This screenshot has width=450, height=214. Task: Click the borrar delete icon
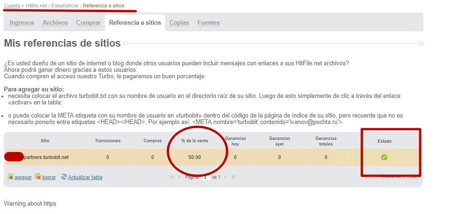tap(38, 177)
